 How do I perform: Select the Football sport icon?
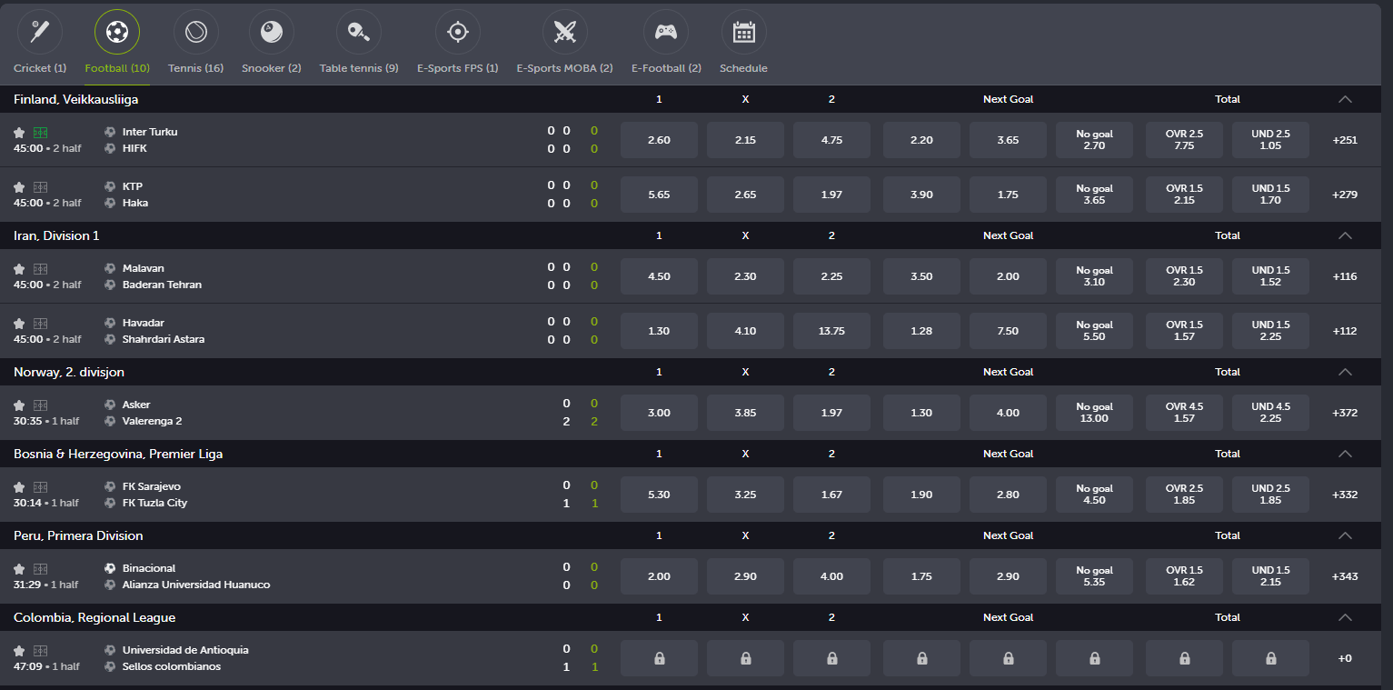coord(117,32)
